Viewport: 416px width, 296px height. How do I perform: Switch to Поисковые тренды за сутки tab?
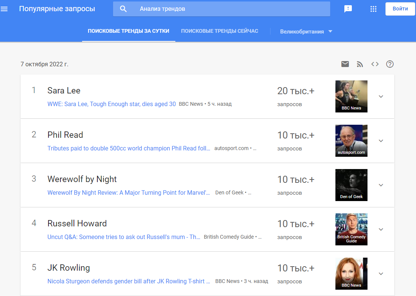[128, 31]
